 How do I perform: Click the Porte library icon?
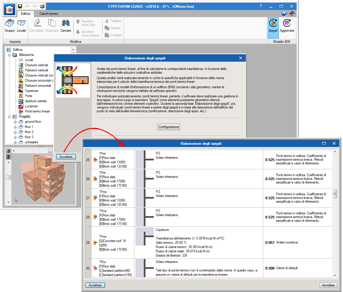pos(21,96)
